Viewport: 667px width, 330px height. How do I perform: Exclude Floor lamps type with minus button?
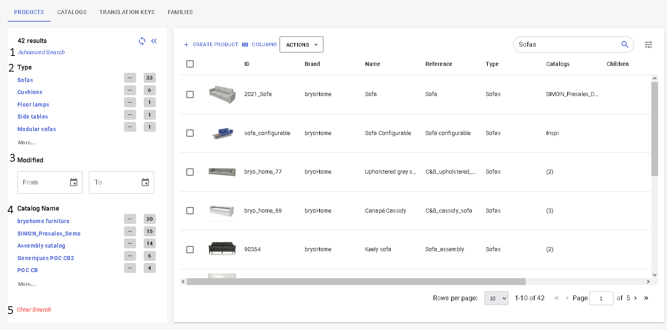pyautogui.click(x=130, y=102)
